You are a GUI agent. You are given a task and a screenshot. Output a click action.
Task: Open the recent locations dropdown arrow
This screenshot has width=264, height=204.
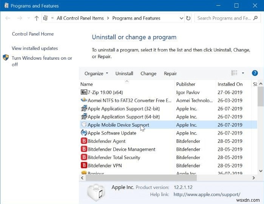coord(28,18)
